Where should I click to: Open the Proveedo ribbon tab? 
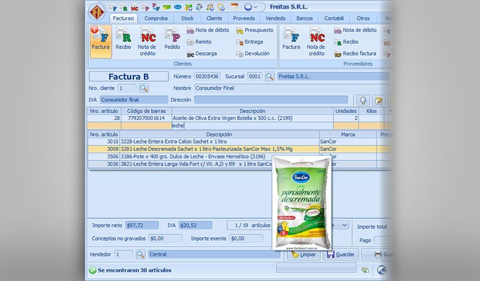(x=244, y=18)
